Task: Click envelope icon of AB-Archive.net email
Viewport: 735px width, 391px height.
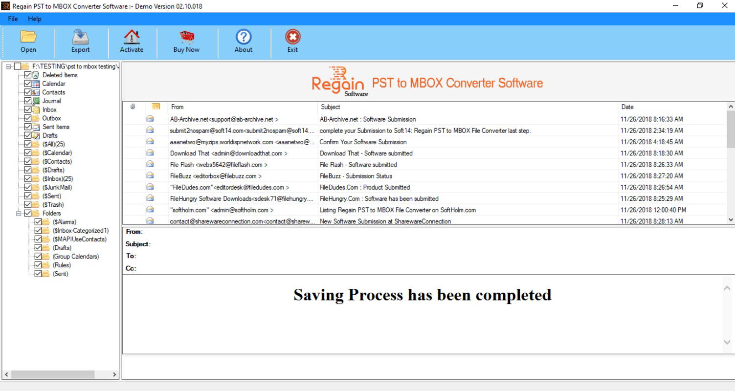Action: pos(150,119)
